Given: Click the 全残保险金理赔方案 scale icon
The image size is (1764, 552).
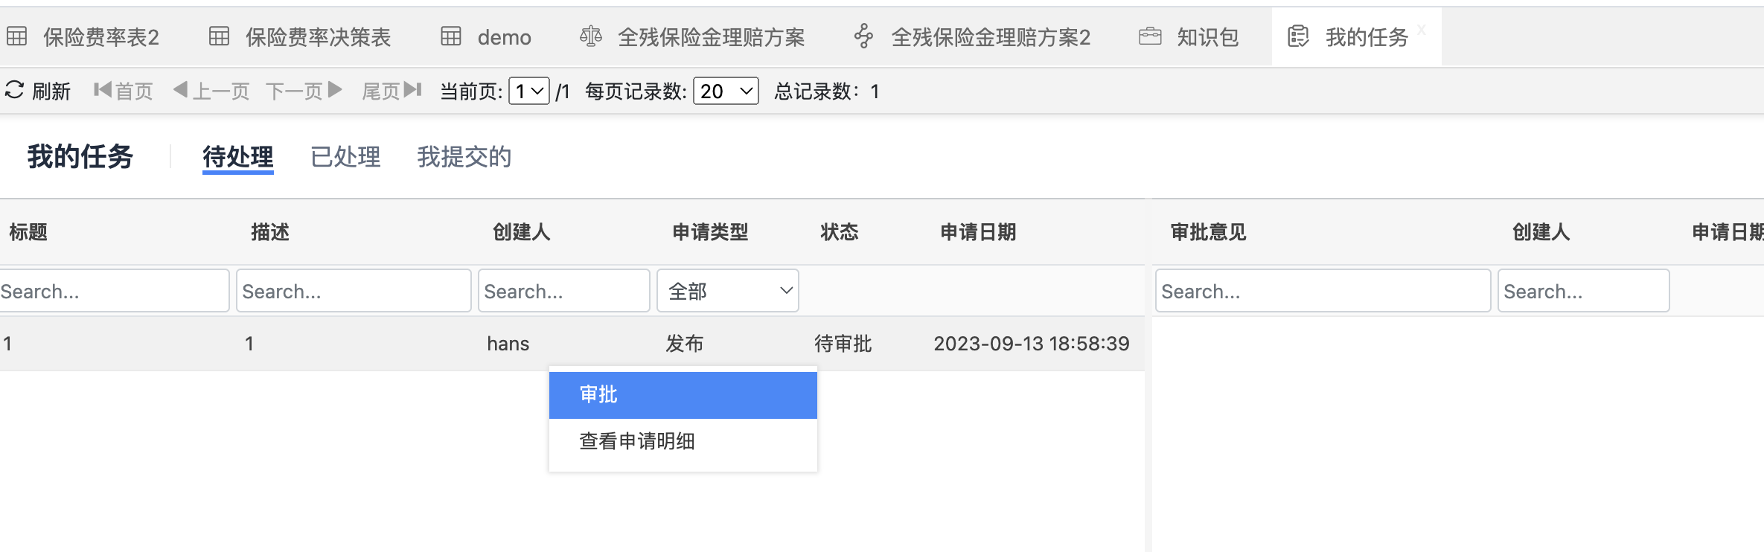Looking at the screenshot, I should click(591, 36).
